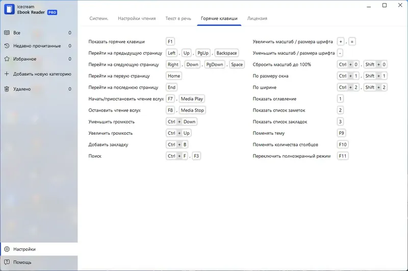Click the Добавить закладку label
408x271 pixels.
108,145
